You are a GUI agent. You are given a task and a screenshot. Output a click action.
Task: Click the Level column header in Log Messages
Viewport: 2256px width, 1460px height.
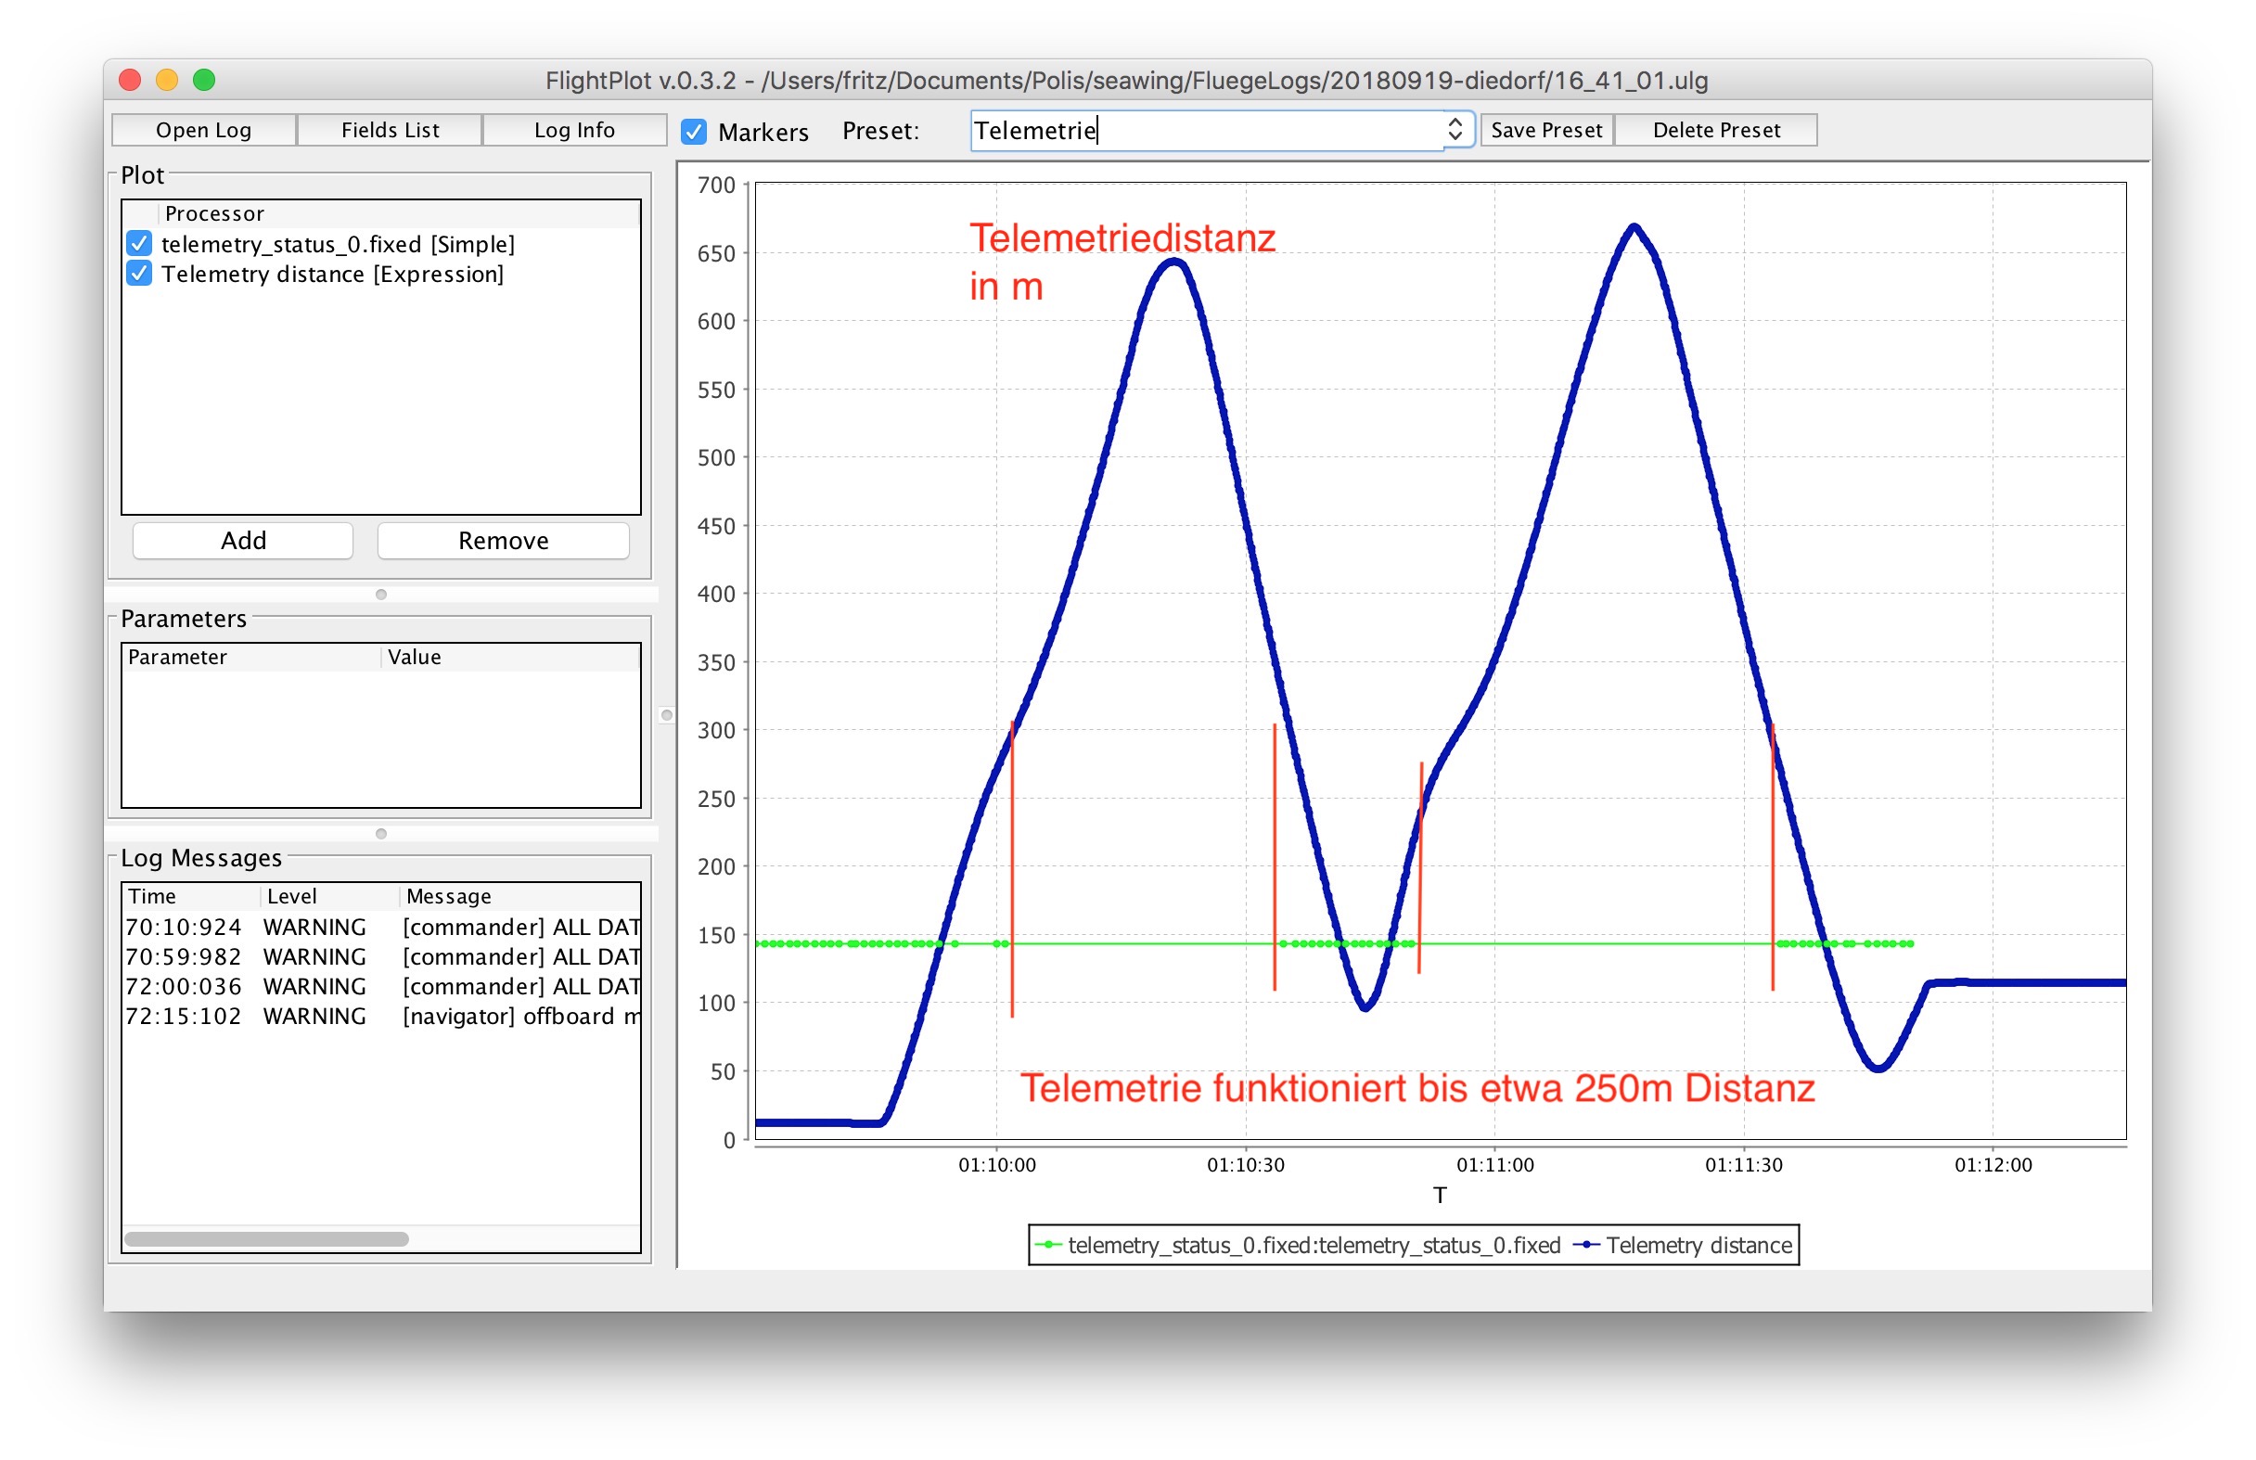tap(292, 896)
